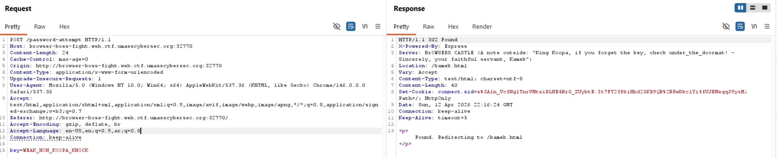
Task: Switch to Response Hex tab
Action: 453,27
